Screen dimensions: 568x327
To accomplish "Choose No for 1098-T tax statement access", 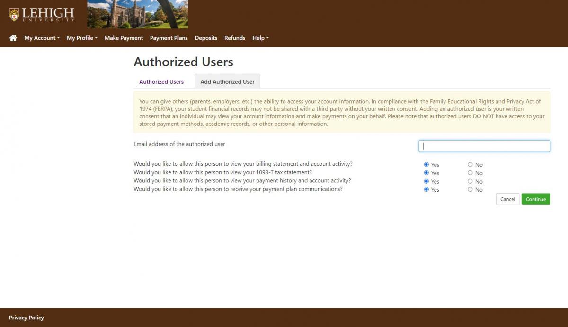I will pyautogui.click(x=470, y=173).
